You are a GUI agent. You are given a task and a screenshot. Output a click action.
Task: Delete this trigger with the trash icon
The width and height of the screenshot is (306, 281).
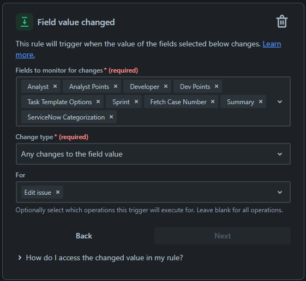tap(282, 21)
